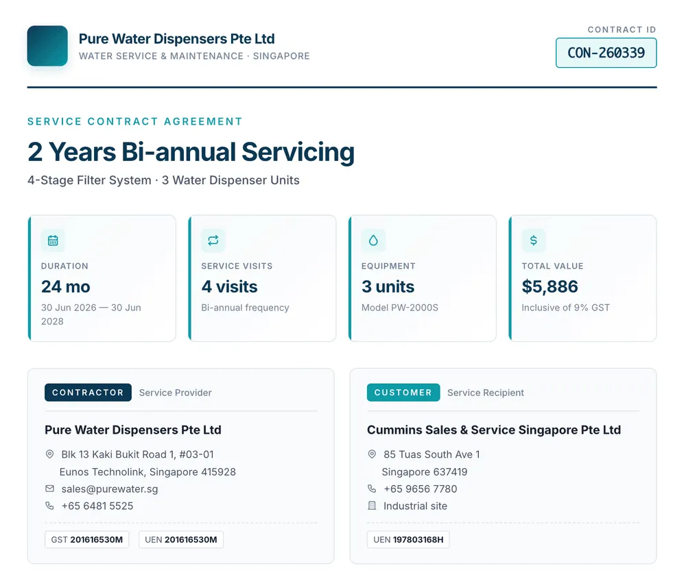Screen dimensions: 686x577
Task: Click the repeat icon in Service Visits card
Action: click(x=213, y=241)
